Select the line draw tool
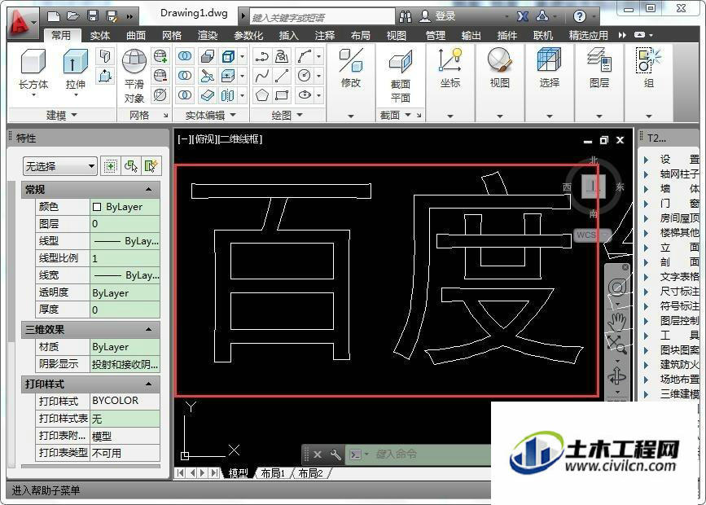 (x=283, y=76)
